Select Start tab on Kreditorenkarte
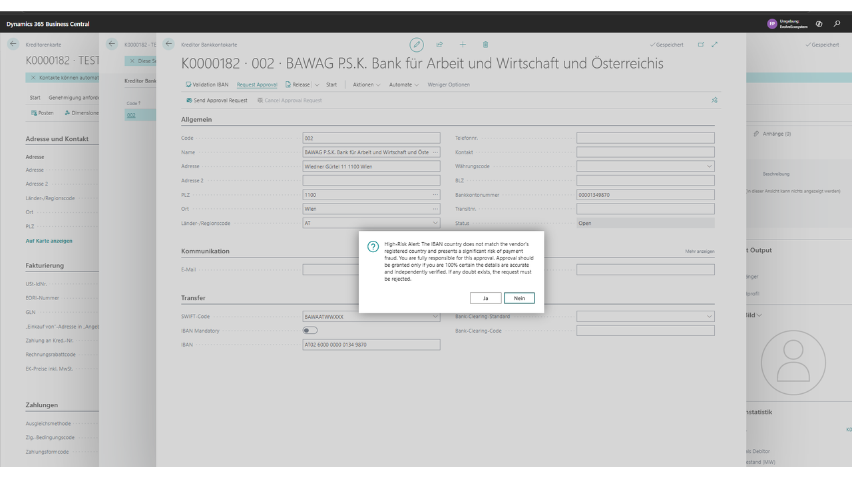 pos(35,98)
